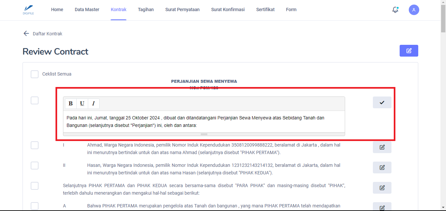446x211 pixels.
Task: Toggle Underline formatting in editor
Action: pos(82,104)
